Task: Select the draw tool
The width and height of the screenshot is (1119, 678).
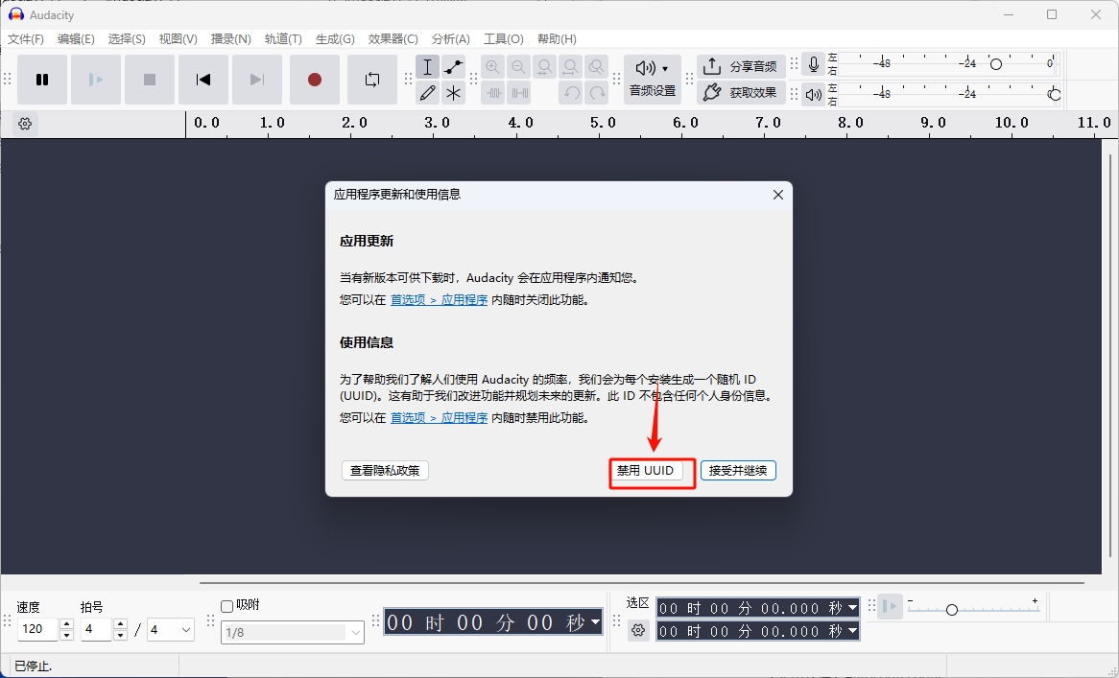Action: 427,92
